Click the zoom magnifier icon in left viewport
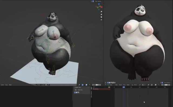 click(x=101, y=12)
